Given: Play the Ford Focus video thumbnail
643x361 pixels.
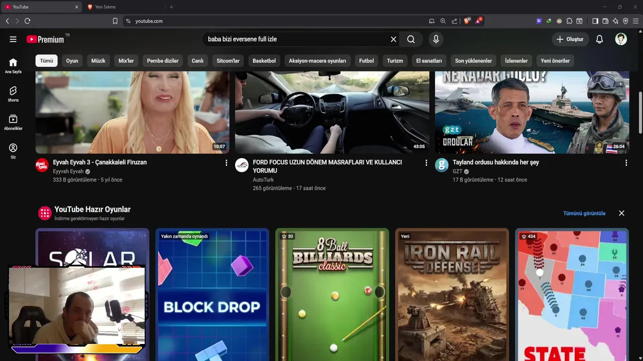Looking at the screenshot, I should (332, 112).
